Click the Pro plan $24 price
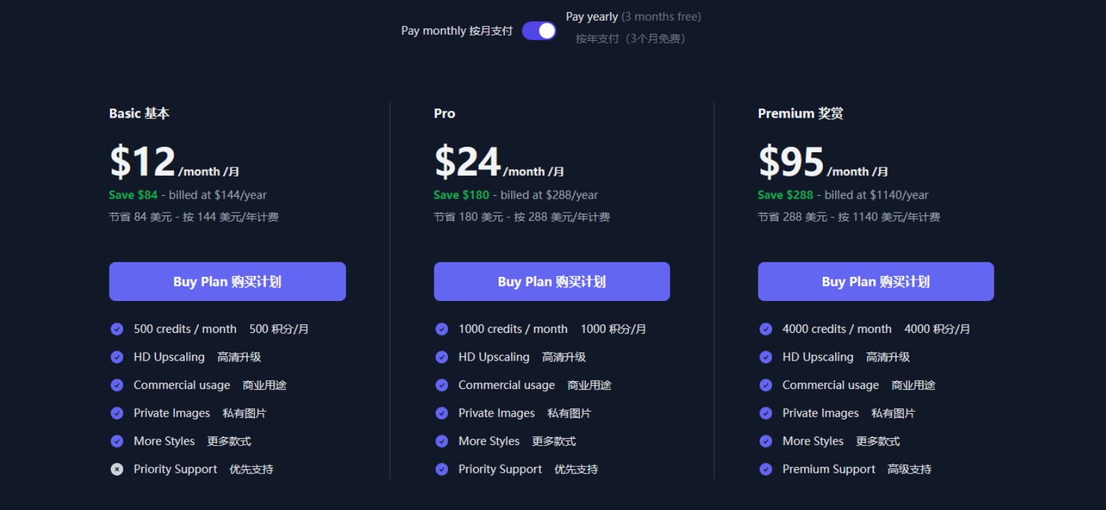 click(x=467, y=163)
